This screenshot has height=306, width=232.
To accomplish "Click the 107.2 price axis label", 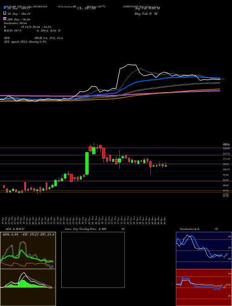I will point(226,164).
